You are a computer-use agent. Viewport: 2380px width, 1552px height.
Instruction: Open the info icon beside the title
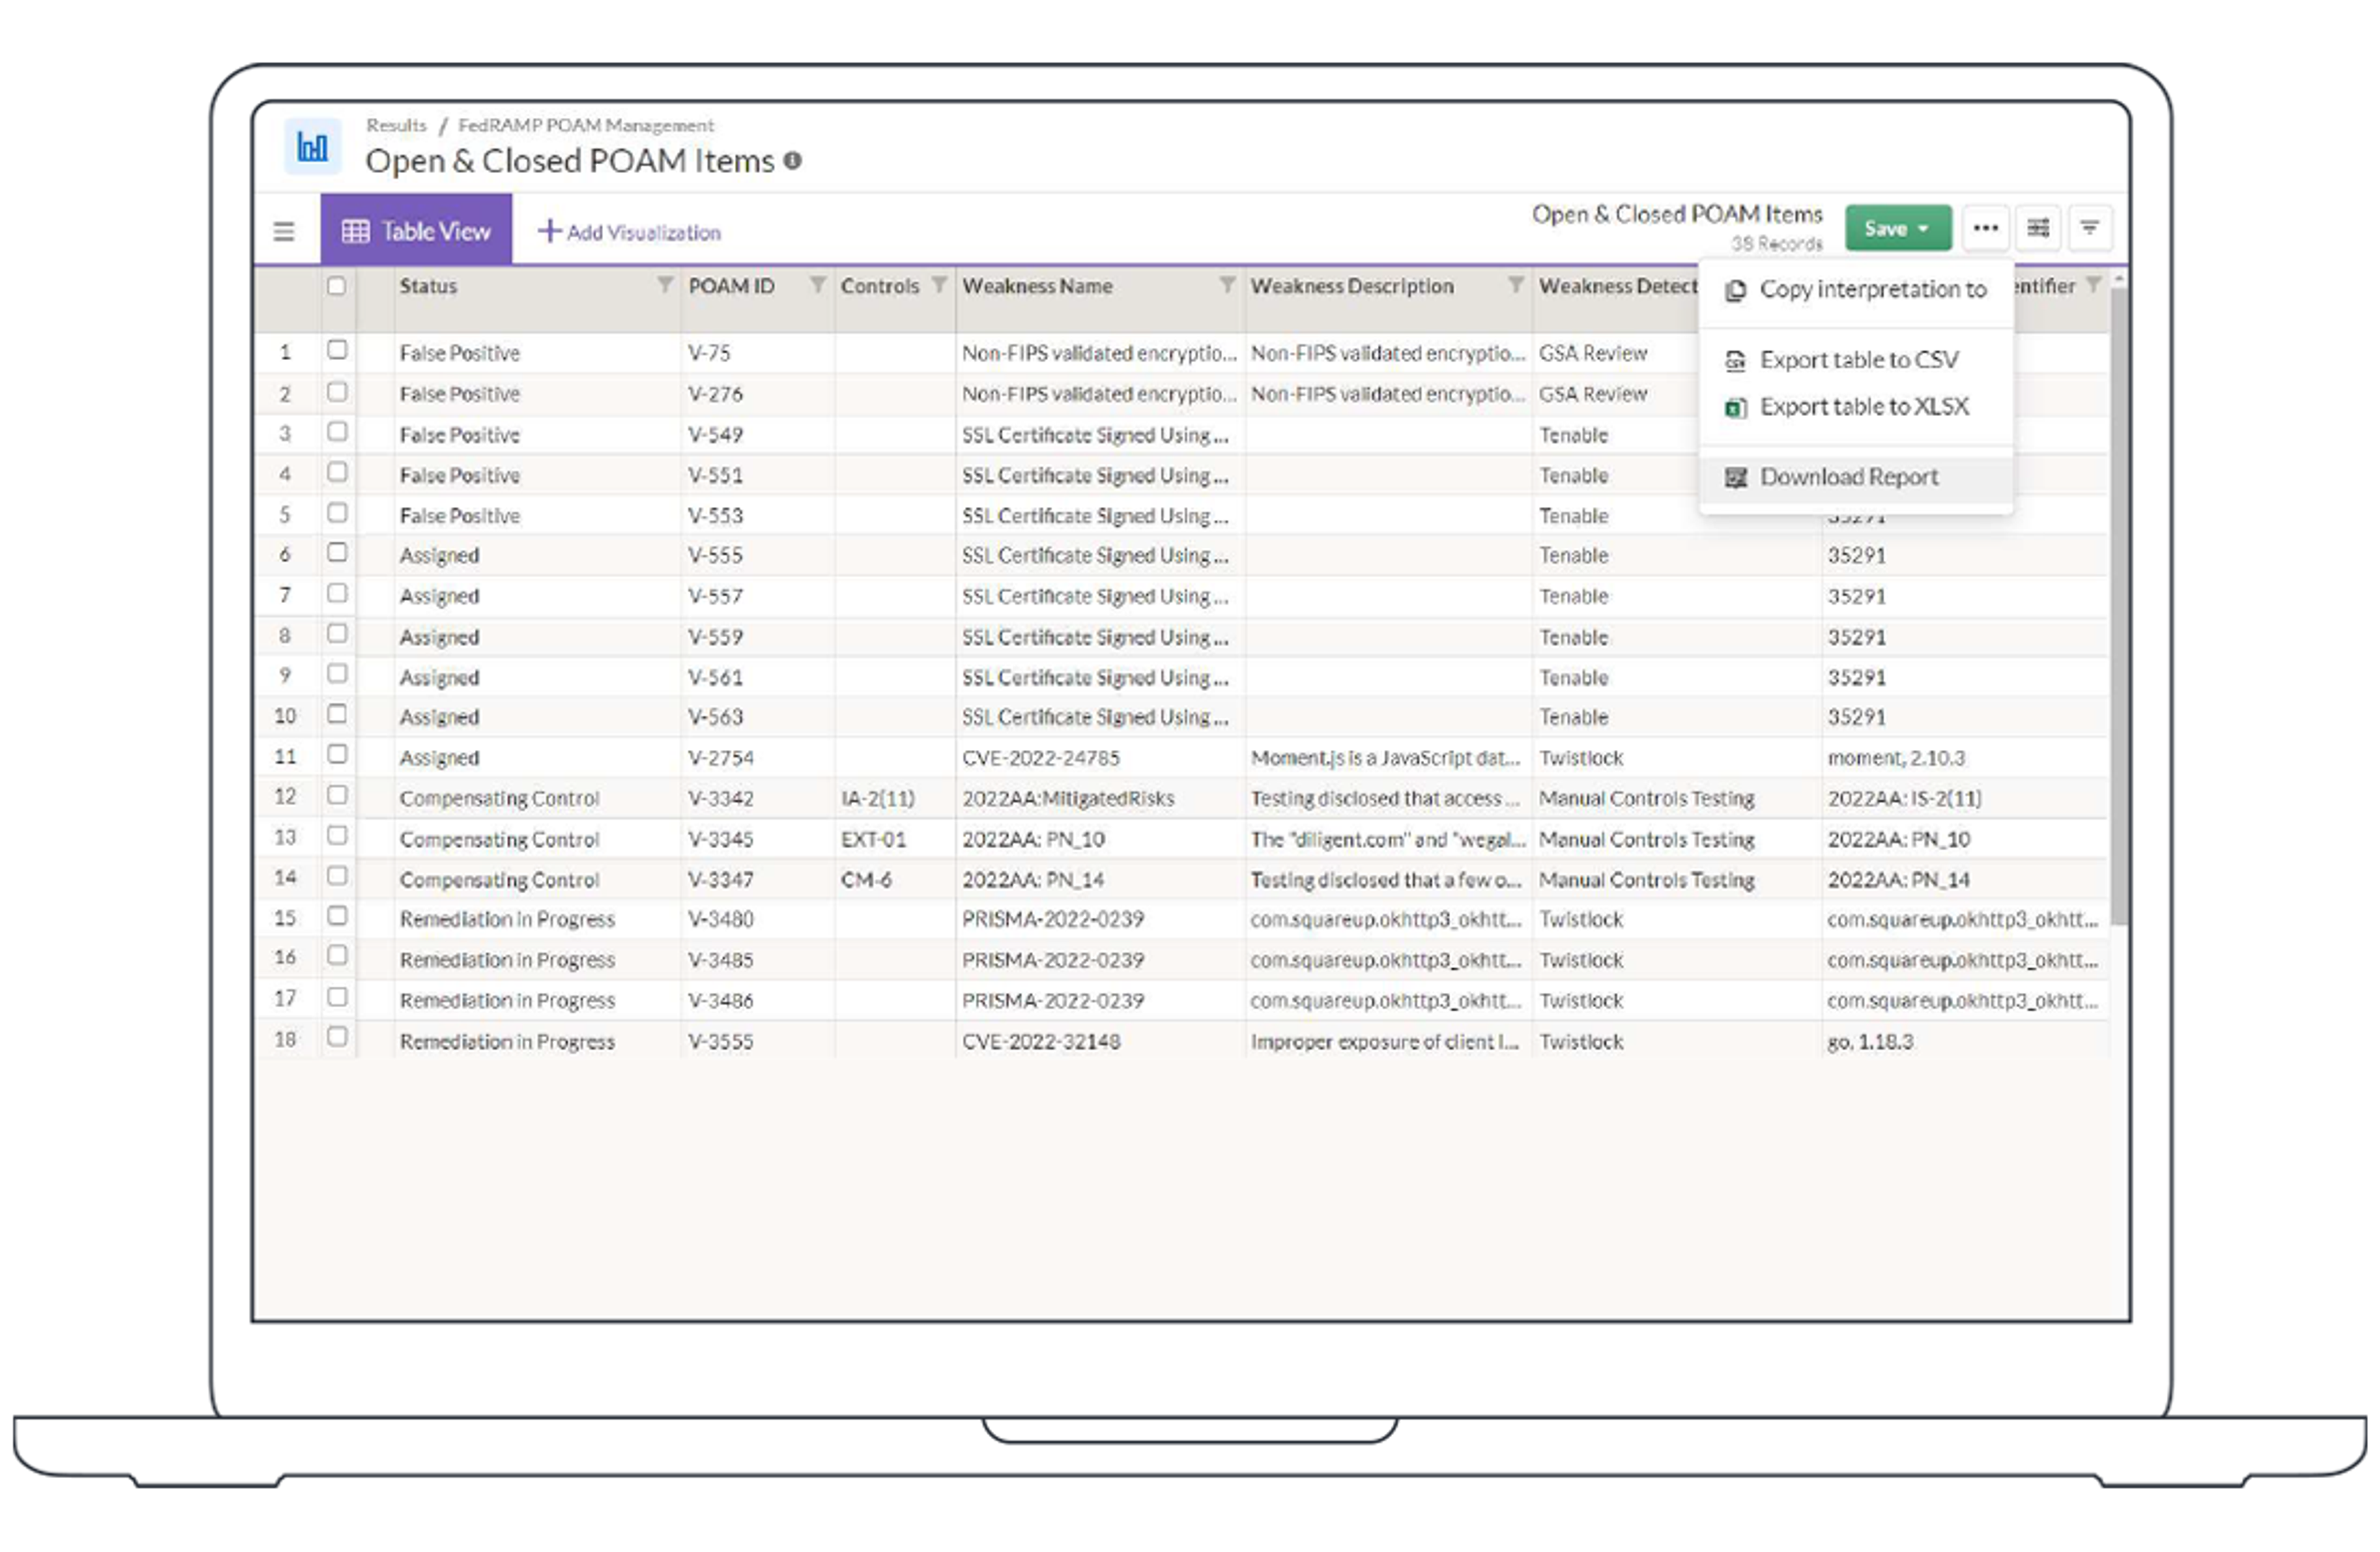(793, 160)
